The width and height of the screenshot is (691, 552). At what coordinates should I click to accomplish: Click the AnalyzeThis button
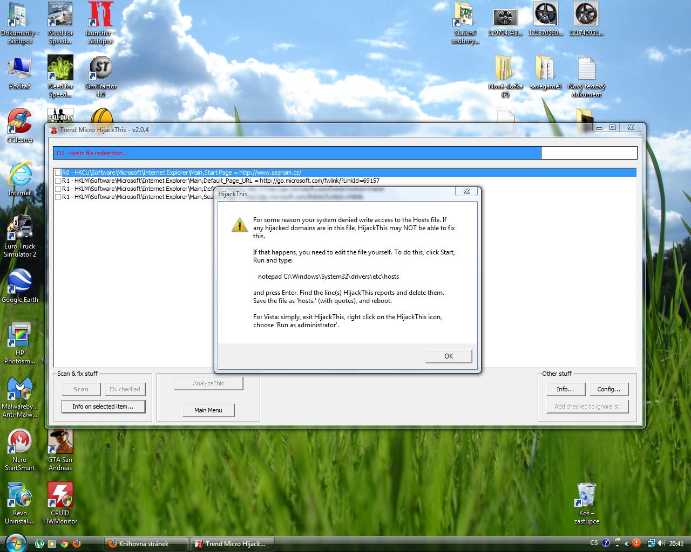(208, 383)
